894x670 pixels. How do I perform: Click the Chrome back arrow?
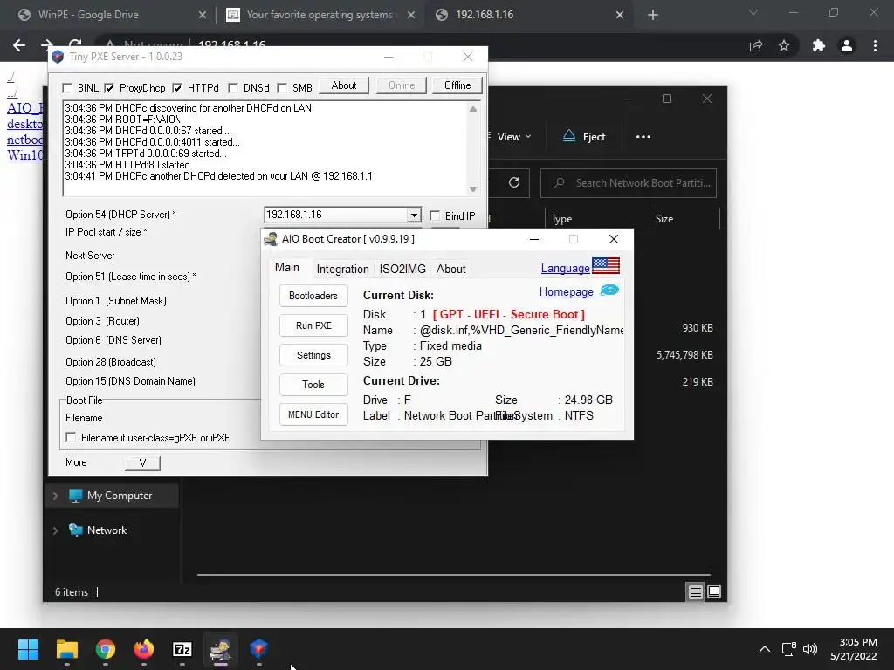19,45
